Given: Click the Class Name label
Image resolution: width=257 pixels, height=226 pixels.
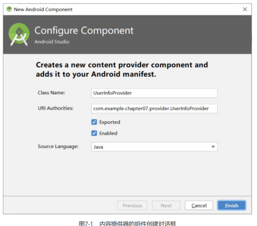Looking at the screenshot, I should tap(52, 93).
